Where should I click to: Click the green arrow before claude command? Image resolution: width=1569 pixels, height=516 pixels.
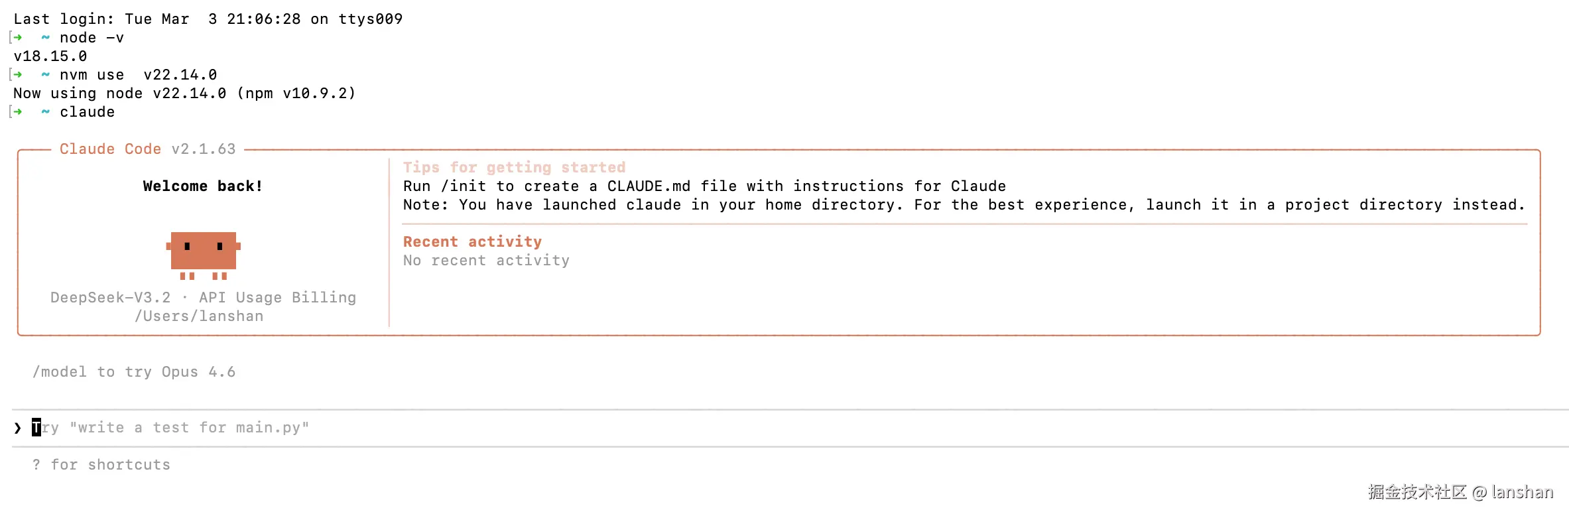coord(18,112)
